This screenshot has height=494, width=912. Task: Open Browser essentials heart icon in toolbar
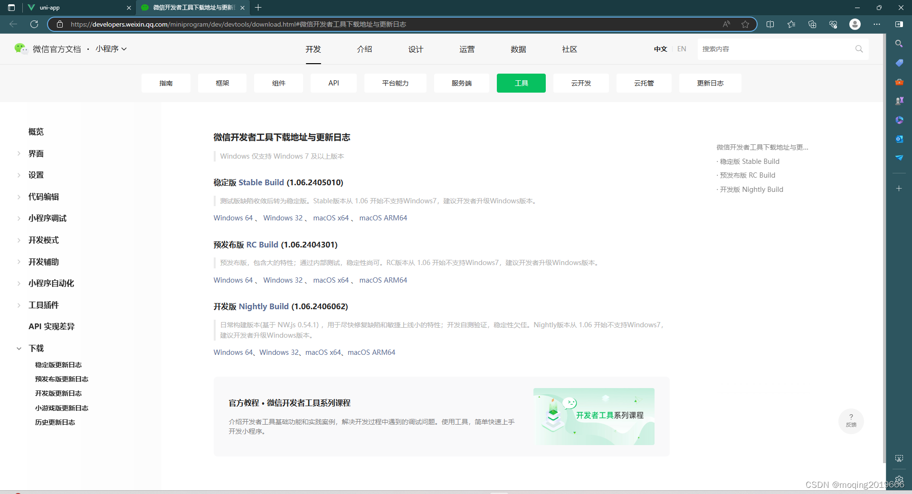pos(833,24)
